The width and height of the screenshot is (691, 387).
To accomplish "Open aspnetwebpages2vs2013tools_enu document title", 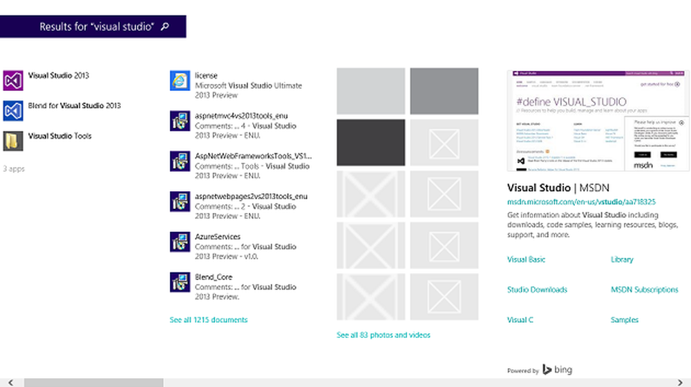I will pos(252,197).
